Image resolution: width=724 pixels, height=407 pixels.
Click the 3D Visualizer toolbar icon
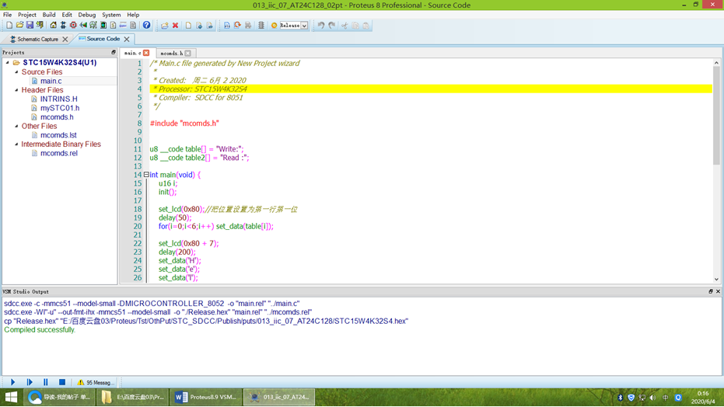83,26
